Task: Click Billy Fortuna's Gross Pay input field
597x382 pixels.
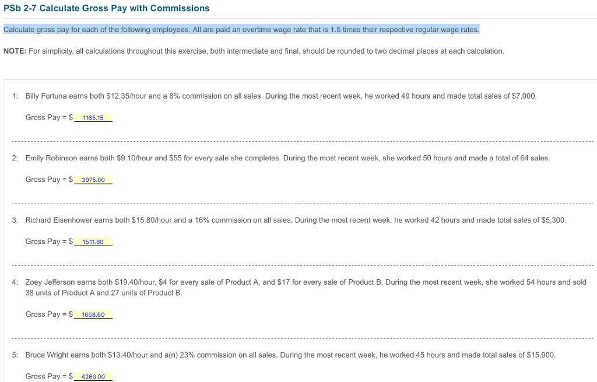Action: coord(93,117)
